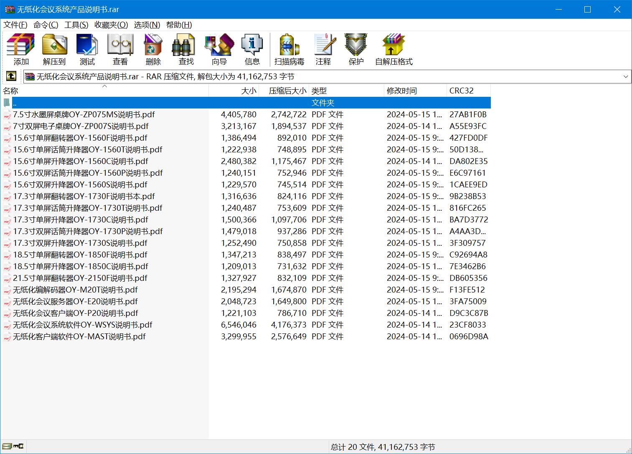This screenshot has width=632, height=454.
Task: Open the Commands (命令) menu
Action: point(46,25)
